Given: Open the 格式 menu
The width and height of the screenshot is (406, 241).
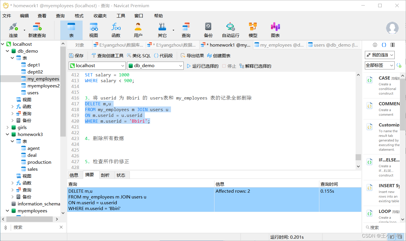Looking at the screenshot, I should click(79, 16).
